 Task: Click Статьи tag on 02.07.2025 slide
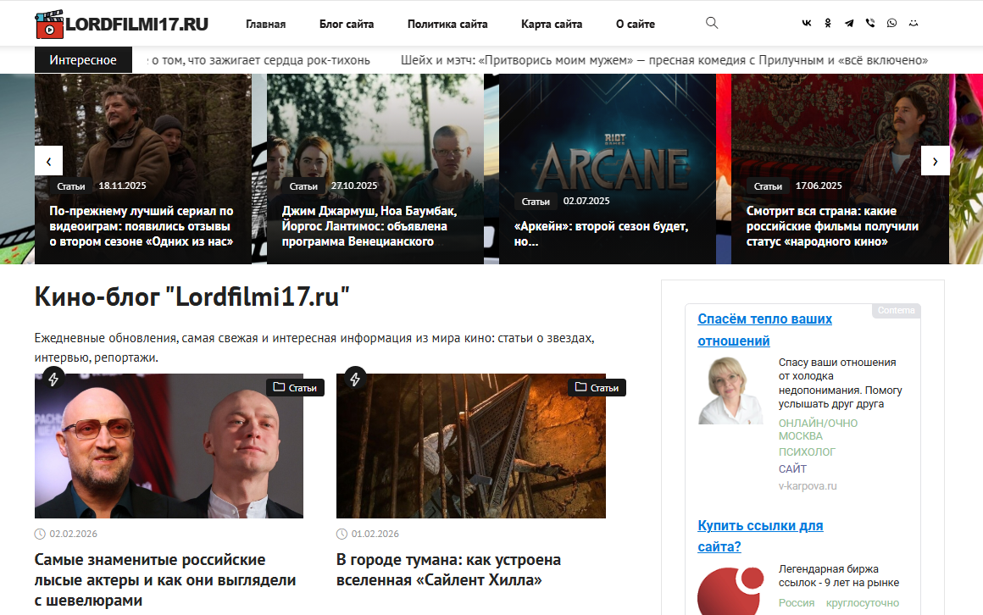[x=536, y=202]
